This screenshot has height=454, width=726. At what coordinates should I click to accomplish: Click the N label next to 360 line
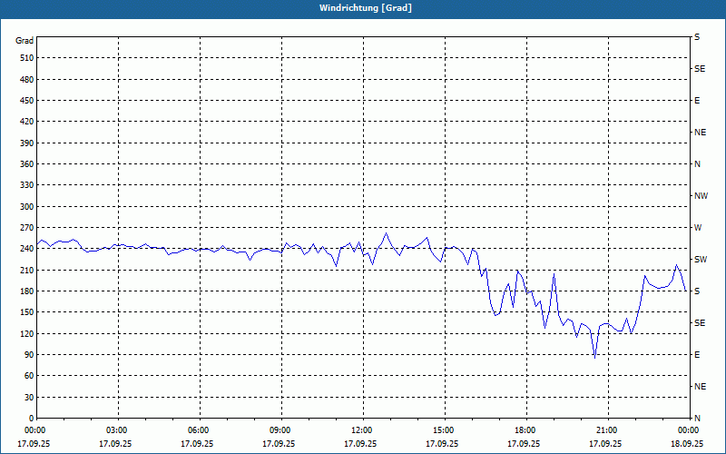[697, 164]
